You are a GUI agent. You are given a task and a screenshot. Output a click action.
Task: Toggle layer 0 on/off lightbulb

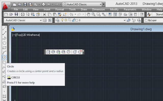[x=62, y=20]
